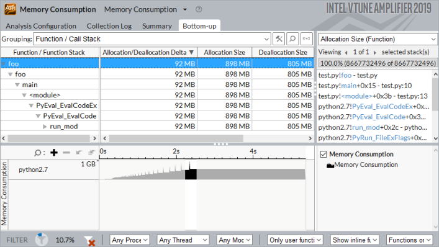Click the timeline zoom magnifier icon
Viewport: 439px width, 247px height.
point(37,153)
